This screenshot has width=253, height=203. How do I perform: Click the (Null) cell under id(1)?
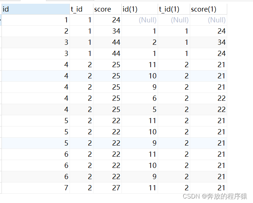[147, 20]
